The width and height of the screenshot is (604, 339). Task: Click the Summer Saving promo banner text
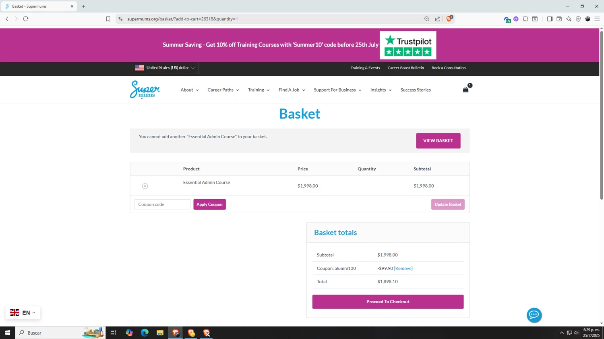pyautogui.click(x=271, y=45)
